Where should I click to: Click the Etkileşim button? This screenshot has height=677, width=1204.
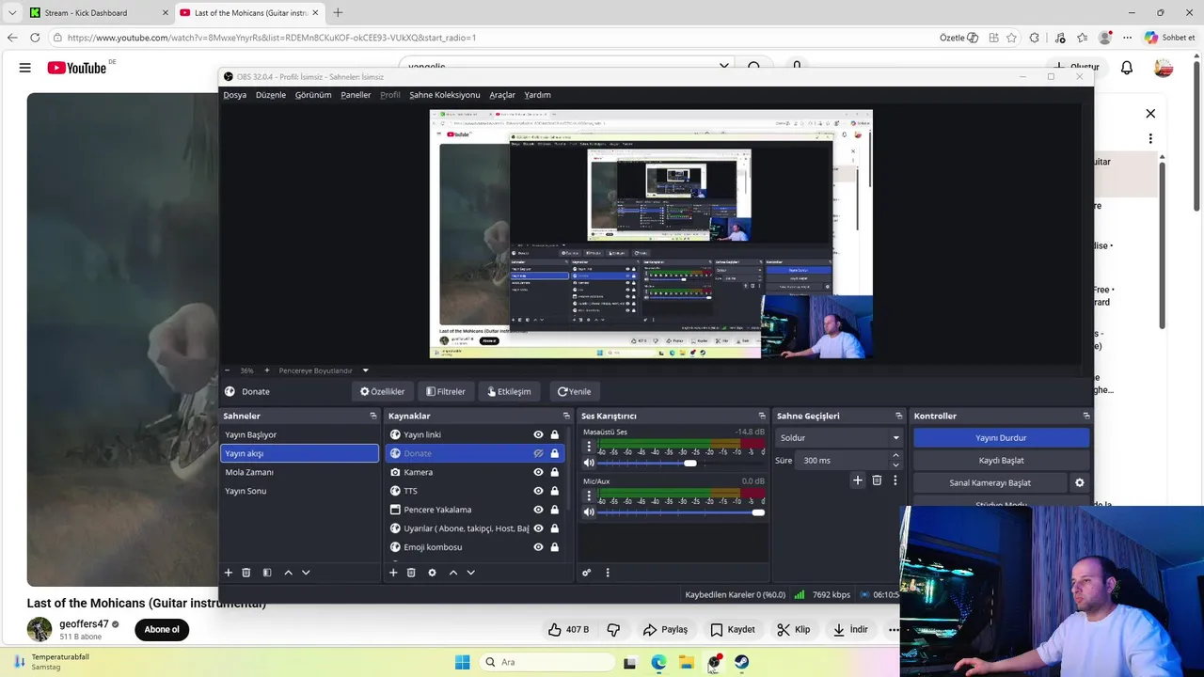pos(508,391)
